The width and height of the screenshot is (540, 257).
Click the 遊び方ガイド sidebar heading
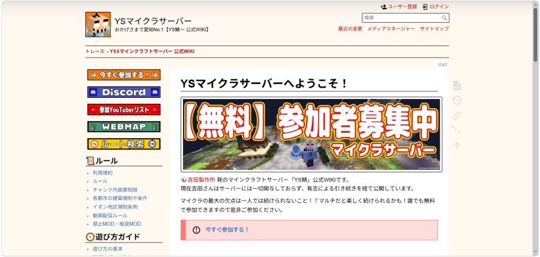click(118, 237)
